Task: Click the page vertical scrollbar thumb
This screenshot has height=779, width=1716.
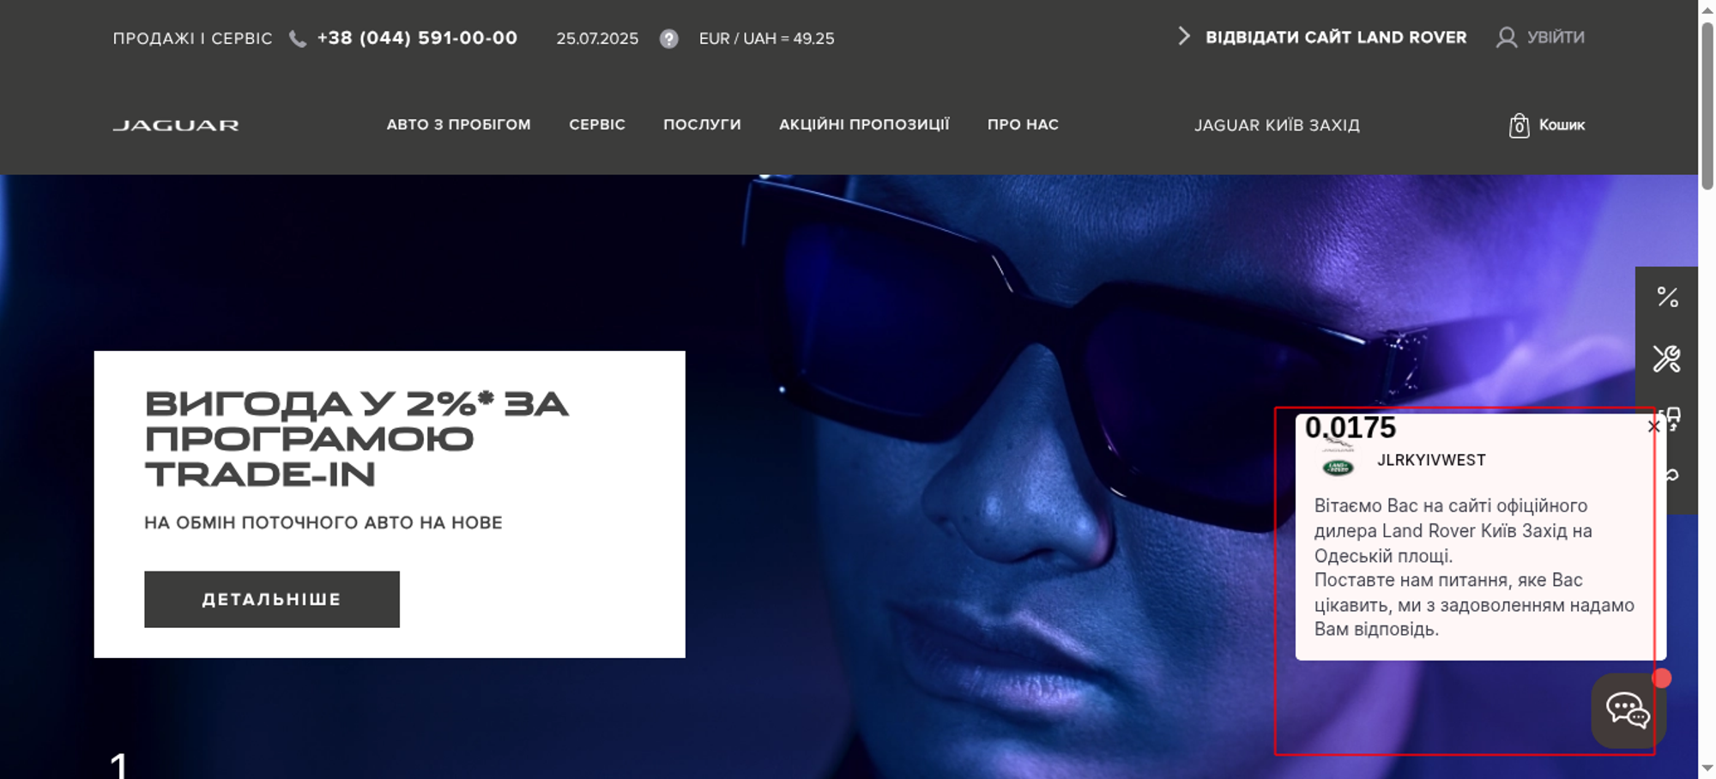Action: tap(1707, 105)
